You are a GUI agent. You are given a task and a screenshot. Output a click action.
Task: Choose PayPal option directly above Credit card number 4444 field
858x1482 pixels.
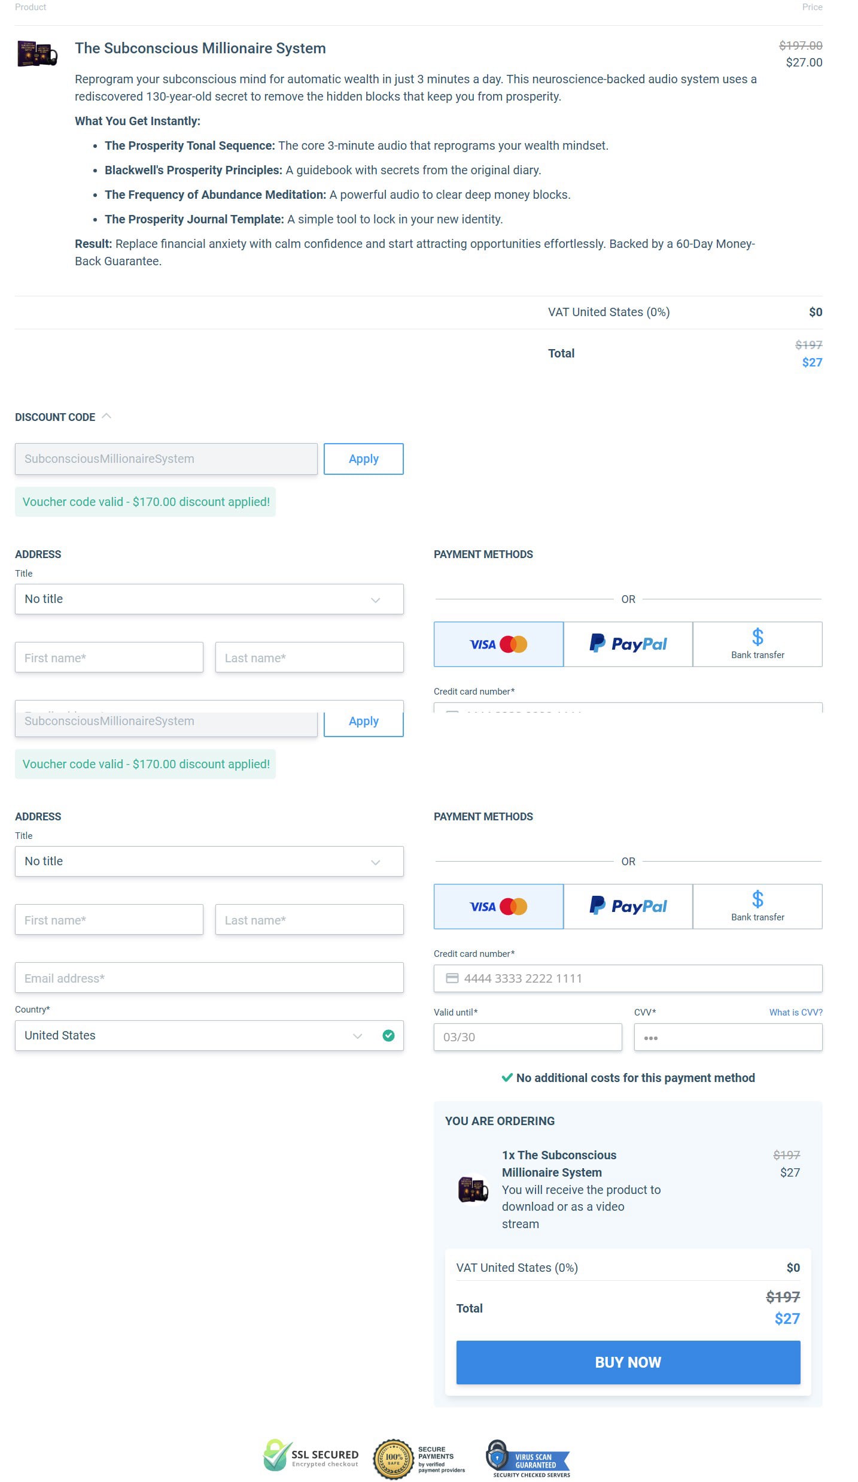coord(628,907)
